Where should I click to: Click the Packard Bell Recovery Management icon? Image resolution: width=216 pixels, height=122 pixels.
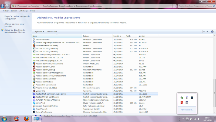point(34,76)
